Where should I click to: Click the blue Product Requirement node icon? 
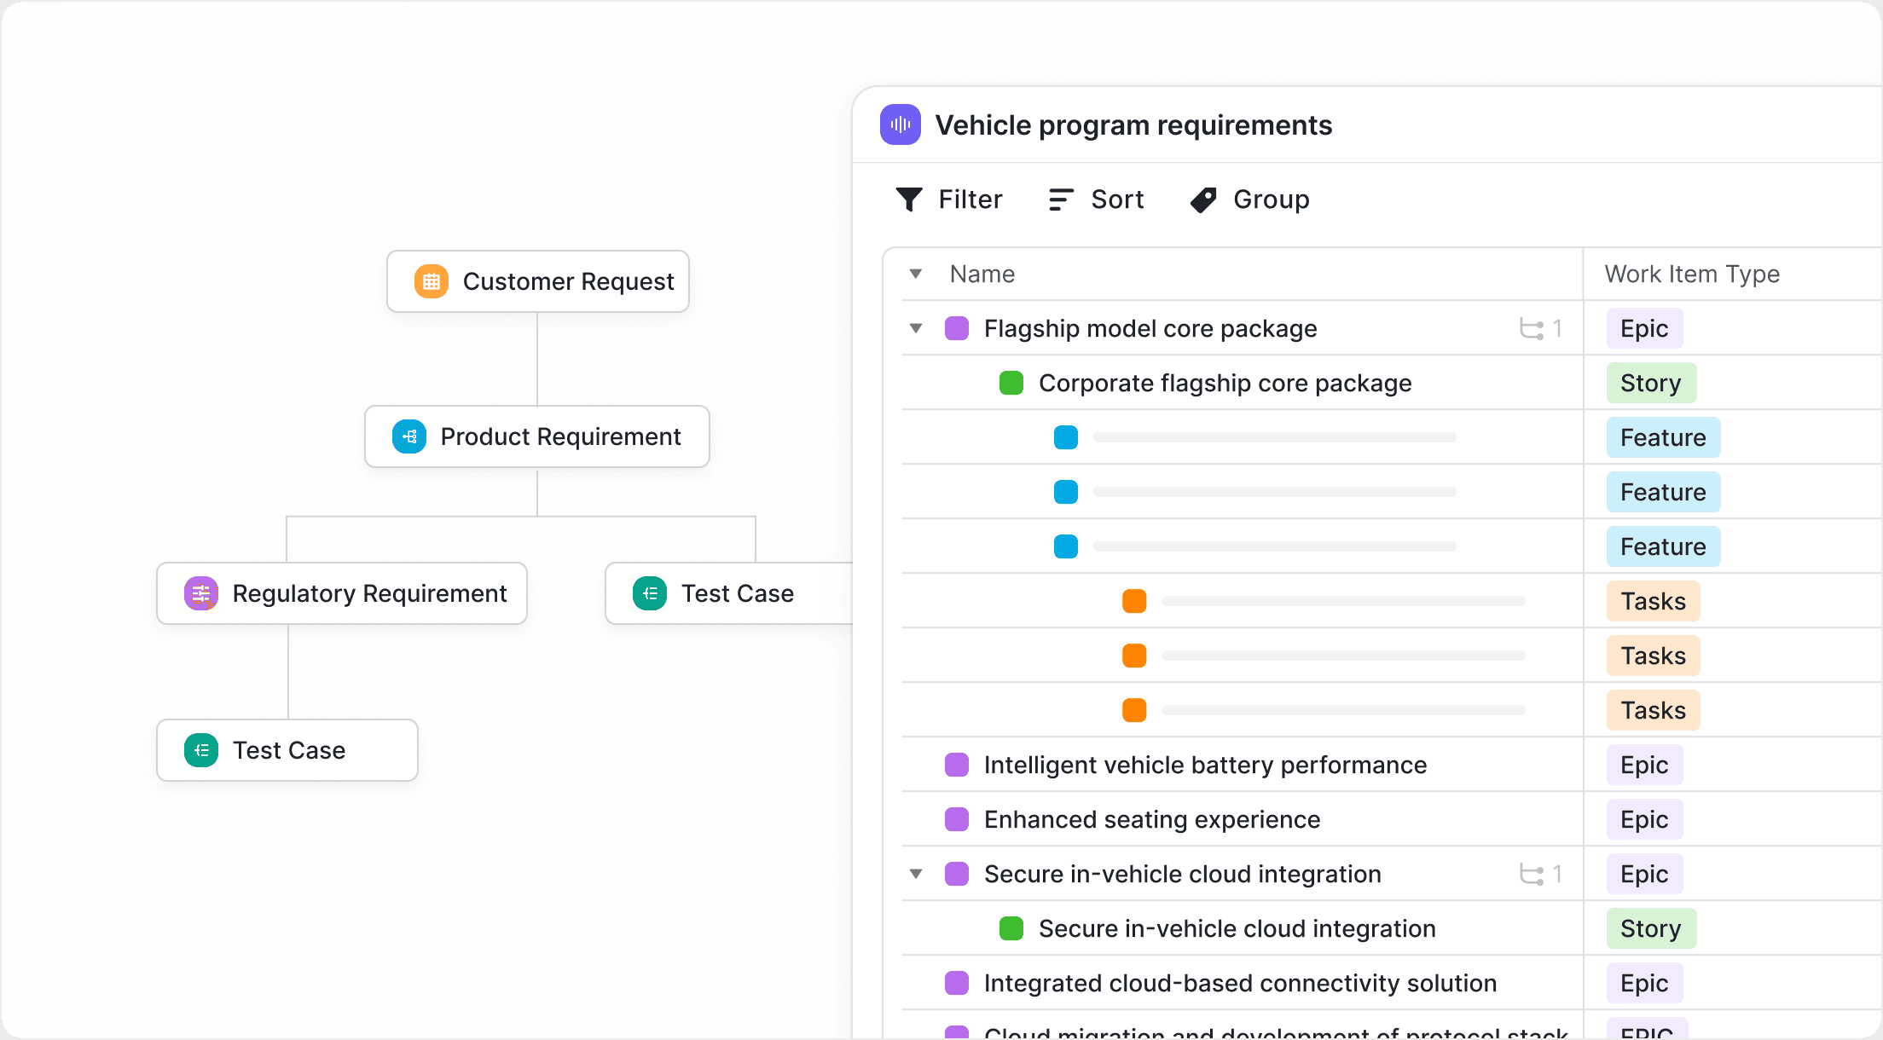pyautogui.click(x=408, y=436)
